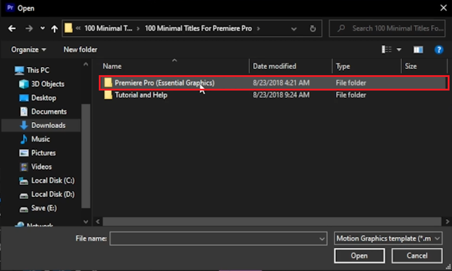The height and width of the screenshot is (271, 452).
Task: Click horizontal scrollbar left arrow
Action: (x=98, y=222)
